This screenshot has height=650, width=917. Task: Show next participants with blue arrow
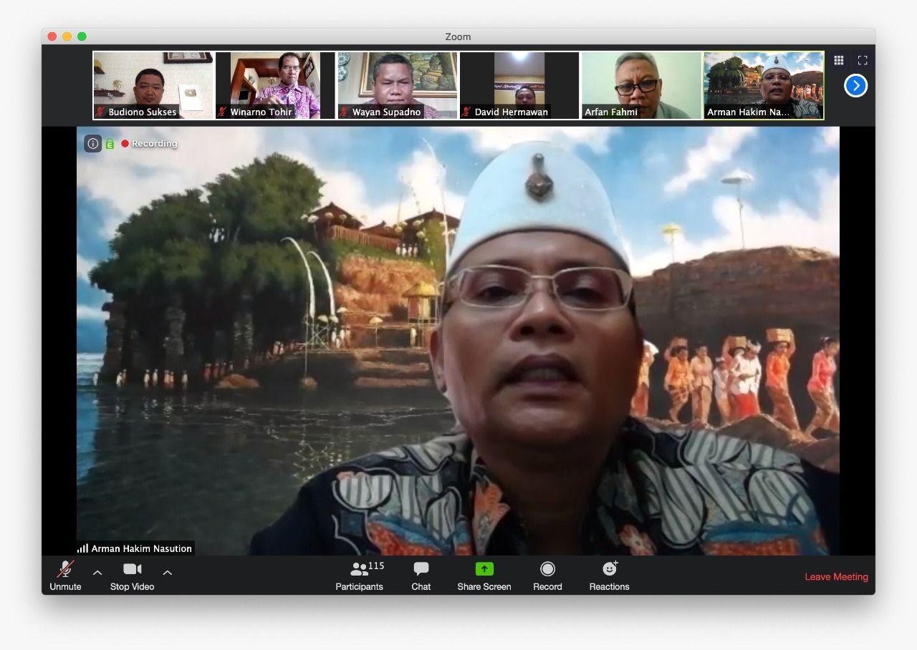[x=855, y=86]
